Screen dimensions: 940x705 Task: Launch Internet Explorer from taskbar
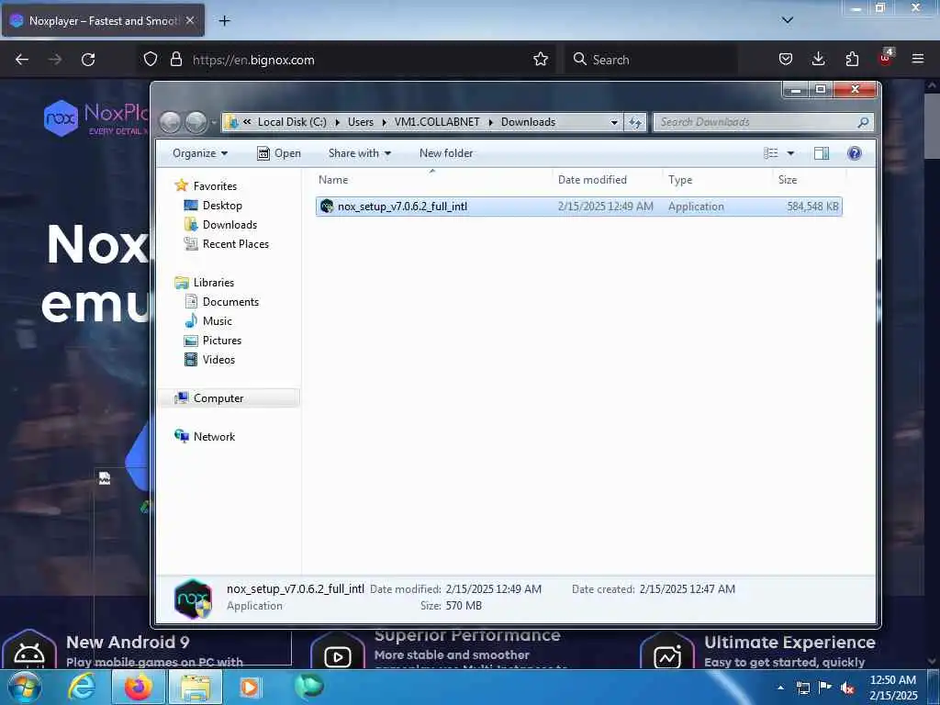81,688
